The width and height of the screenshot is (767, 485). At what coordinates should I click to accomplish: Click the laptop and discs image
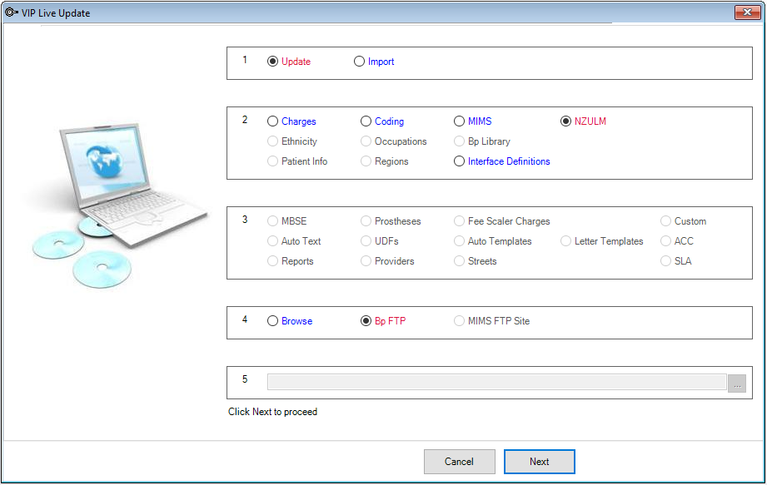[117, 205]
